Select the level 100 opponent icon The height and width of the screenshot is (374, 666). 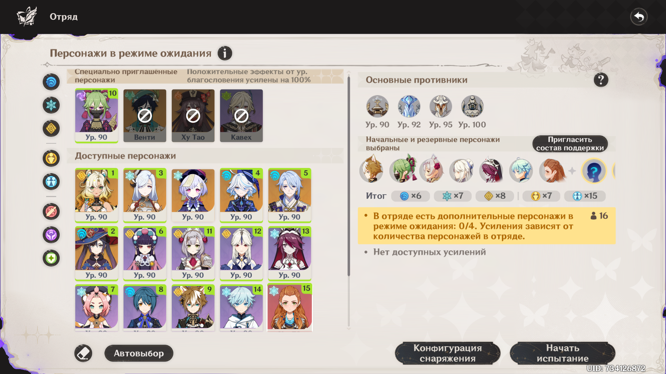point(472,106)
